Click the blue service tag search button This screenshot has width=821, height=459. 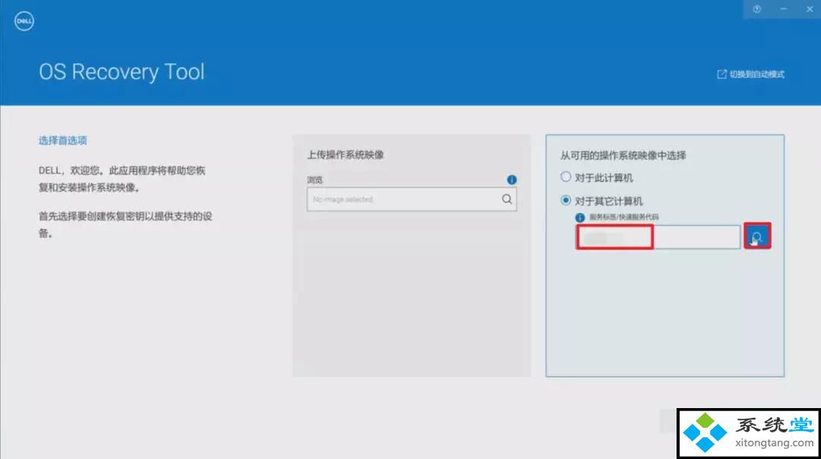tap(757, 236)
